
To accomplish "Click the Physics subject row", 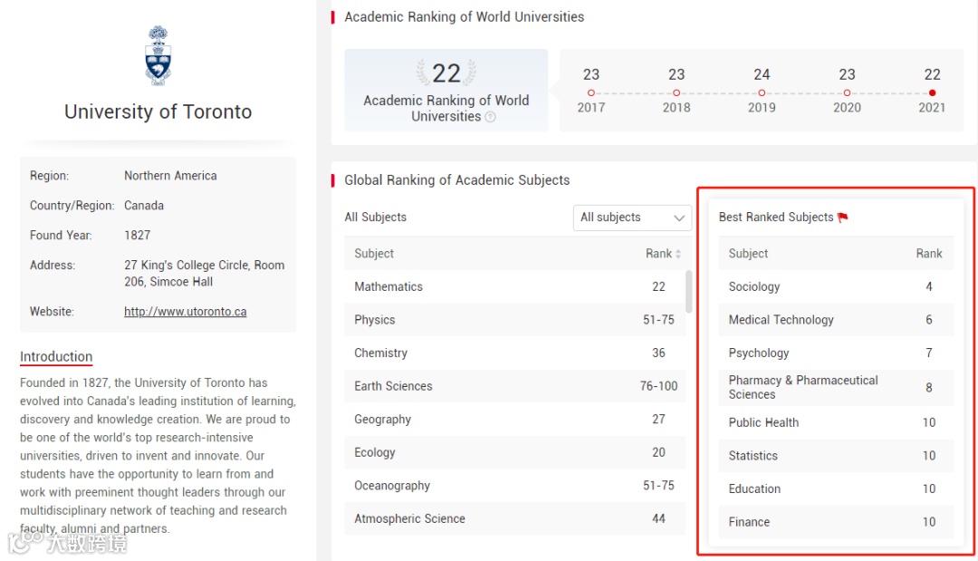I will (514, 320).
